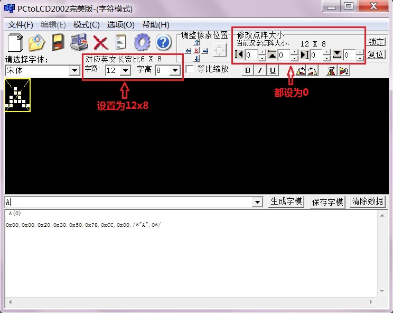The height and width of the screenshot is (313, 393).
Task: Toggle bold with the B button
Action: coord(247,71)
